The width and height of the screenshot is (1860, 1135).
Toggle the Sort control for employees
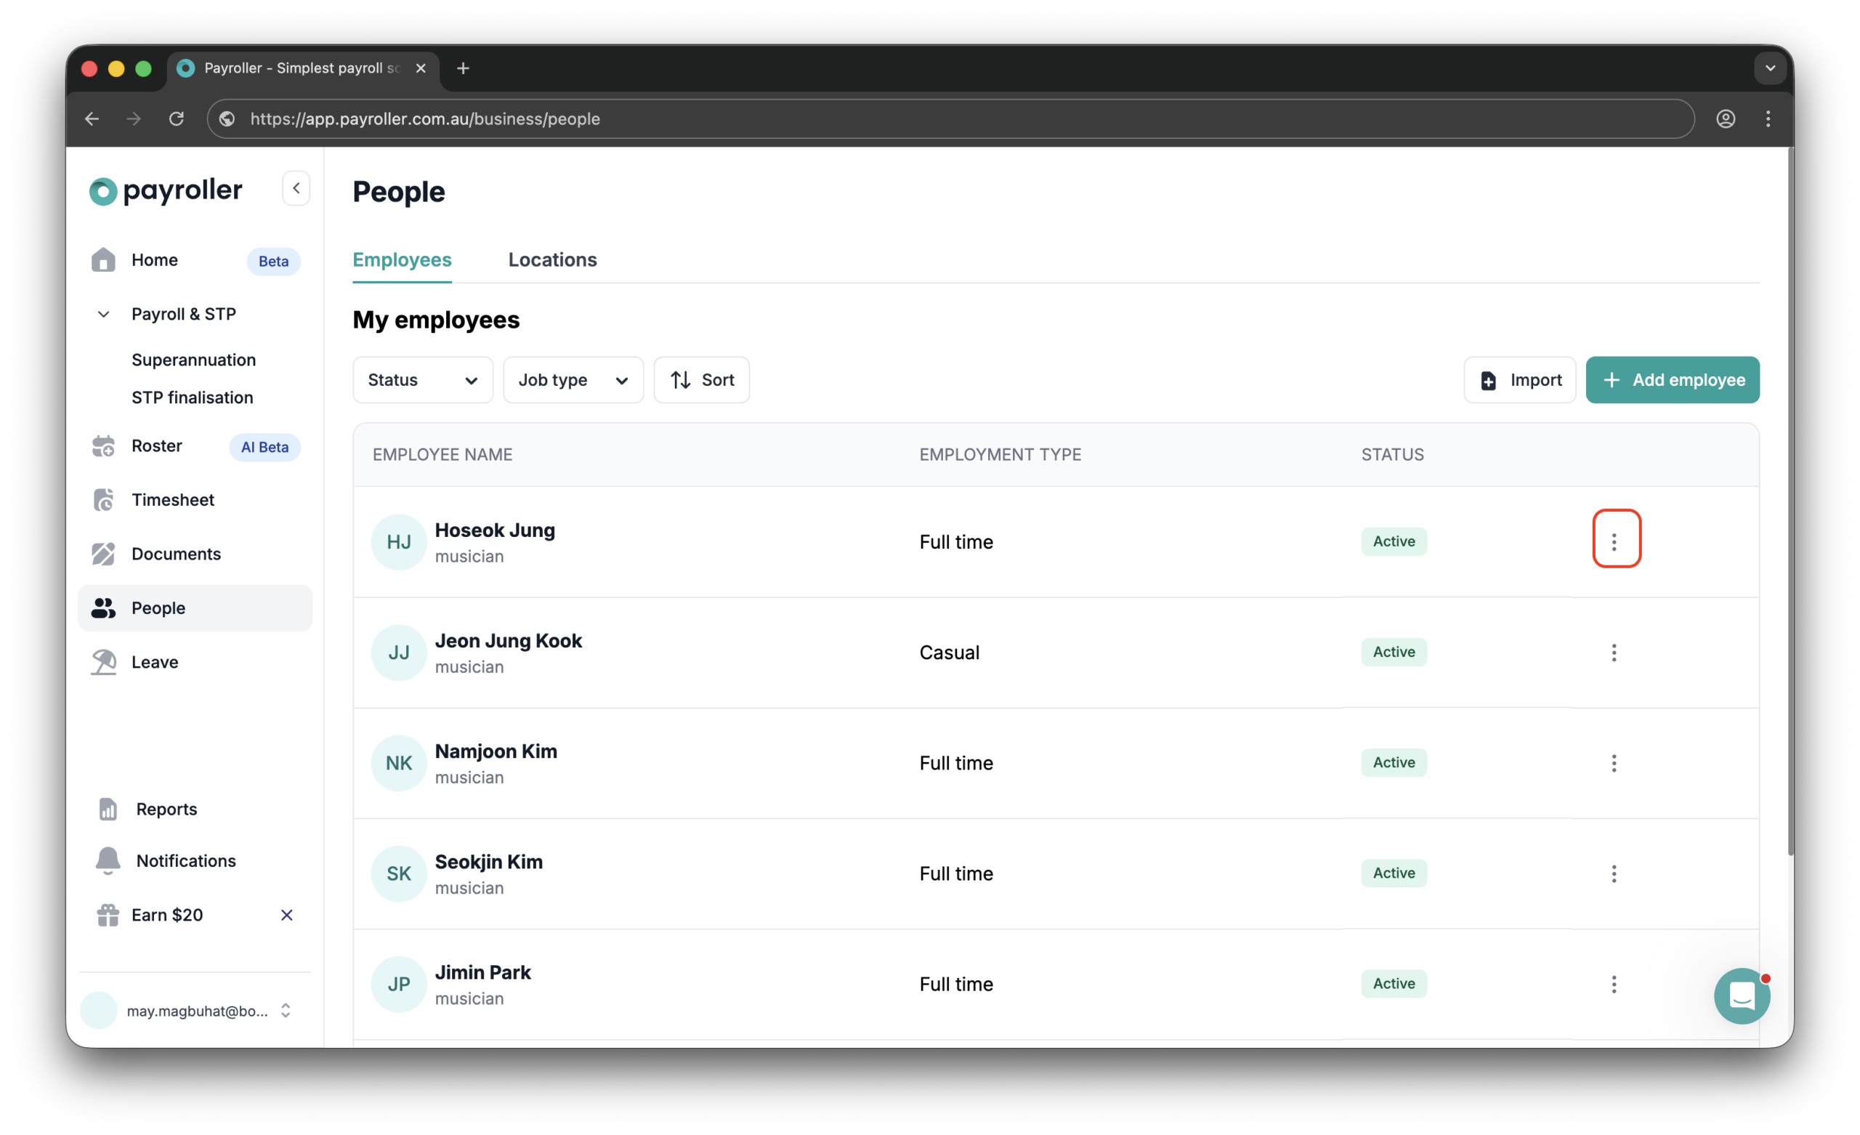pos(701,380)
